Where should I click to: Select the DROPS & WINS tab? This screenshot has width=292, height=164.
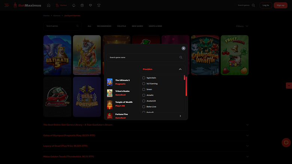point(155,26)
